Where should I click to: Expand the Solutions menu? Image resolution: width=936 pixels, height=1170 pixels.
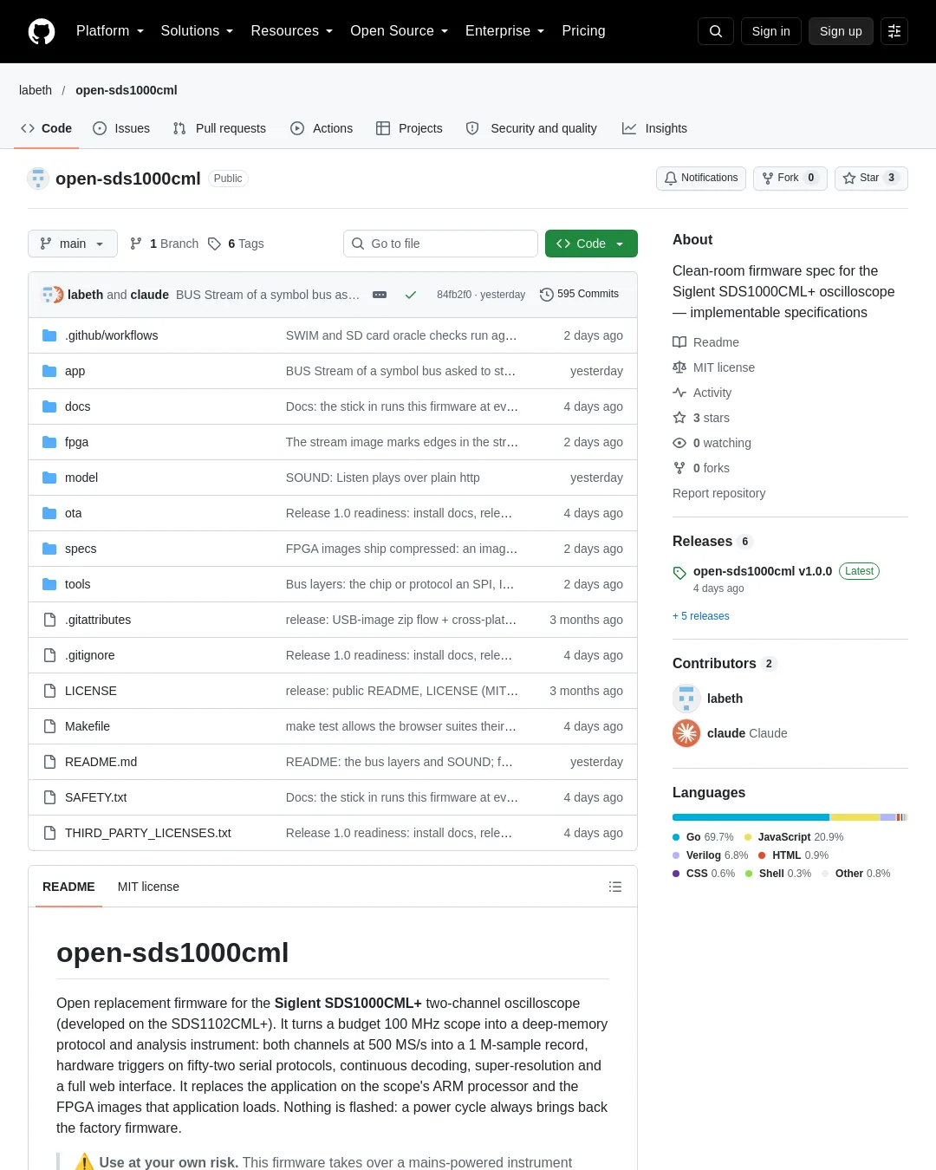[x=197, y=31]
